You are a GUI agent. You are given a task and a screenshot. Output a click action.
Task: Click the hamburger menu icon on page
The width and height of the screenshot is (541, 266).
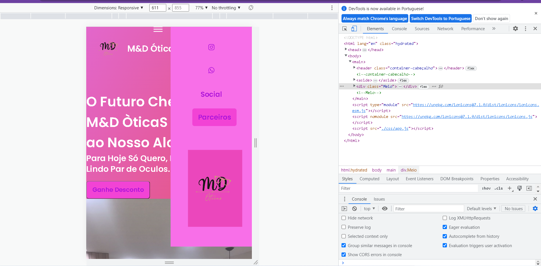158,29
